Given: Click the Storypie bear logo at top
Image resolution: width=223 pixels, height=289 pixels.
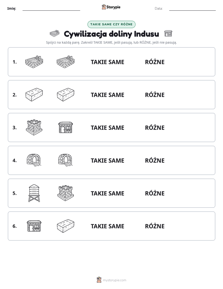Looking at the screenshot, I should coord(104,7).
